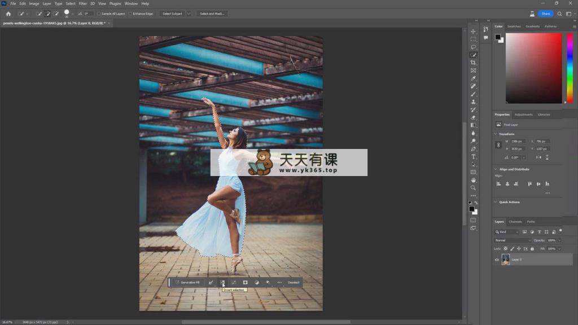Click the Layer 0 thumbnail
This screenshot has height=325, width=578.
(x=505, y=260)
